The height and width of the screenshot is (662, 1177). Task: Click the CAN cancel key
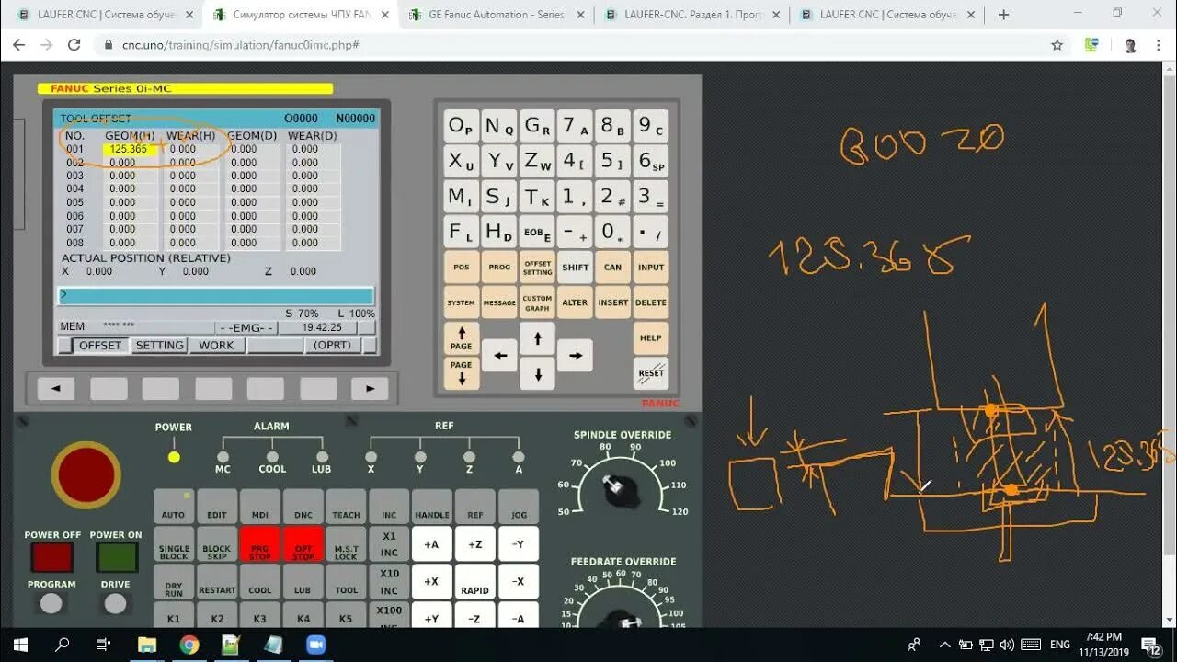click(x=613, y=268)
